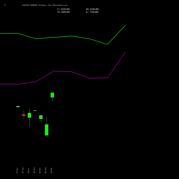Click the letter "P" in the top-left corner

(x=5, y=5)
